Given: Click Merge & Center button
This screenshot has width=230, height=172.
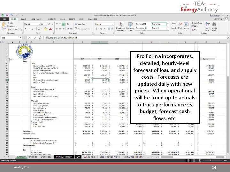Looking at the screenshot, I should tap(83, 29).
